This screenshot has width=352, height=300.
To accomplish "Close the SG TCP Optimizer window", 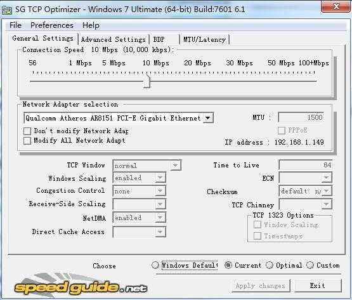I will tap(336, 7).
